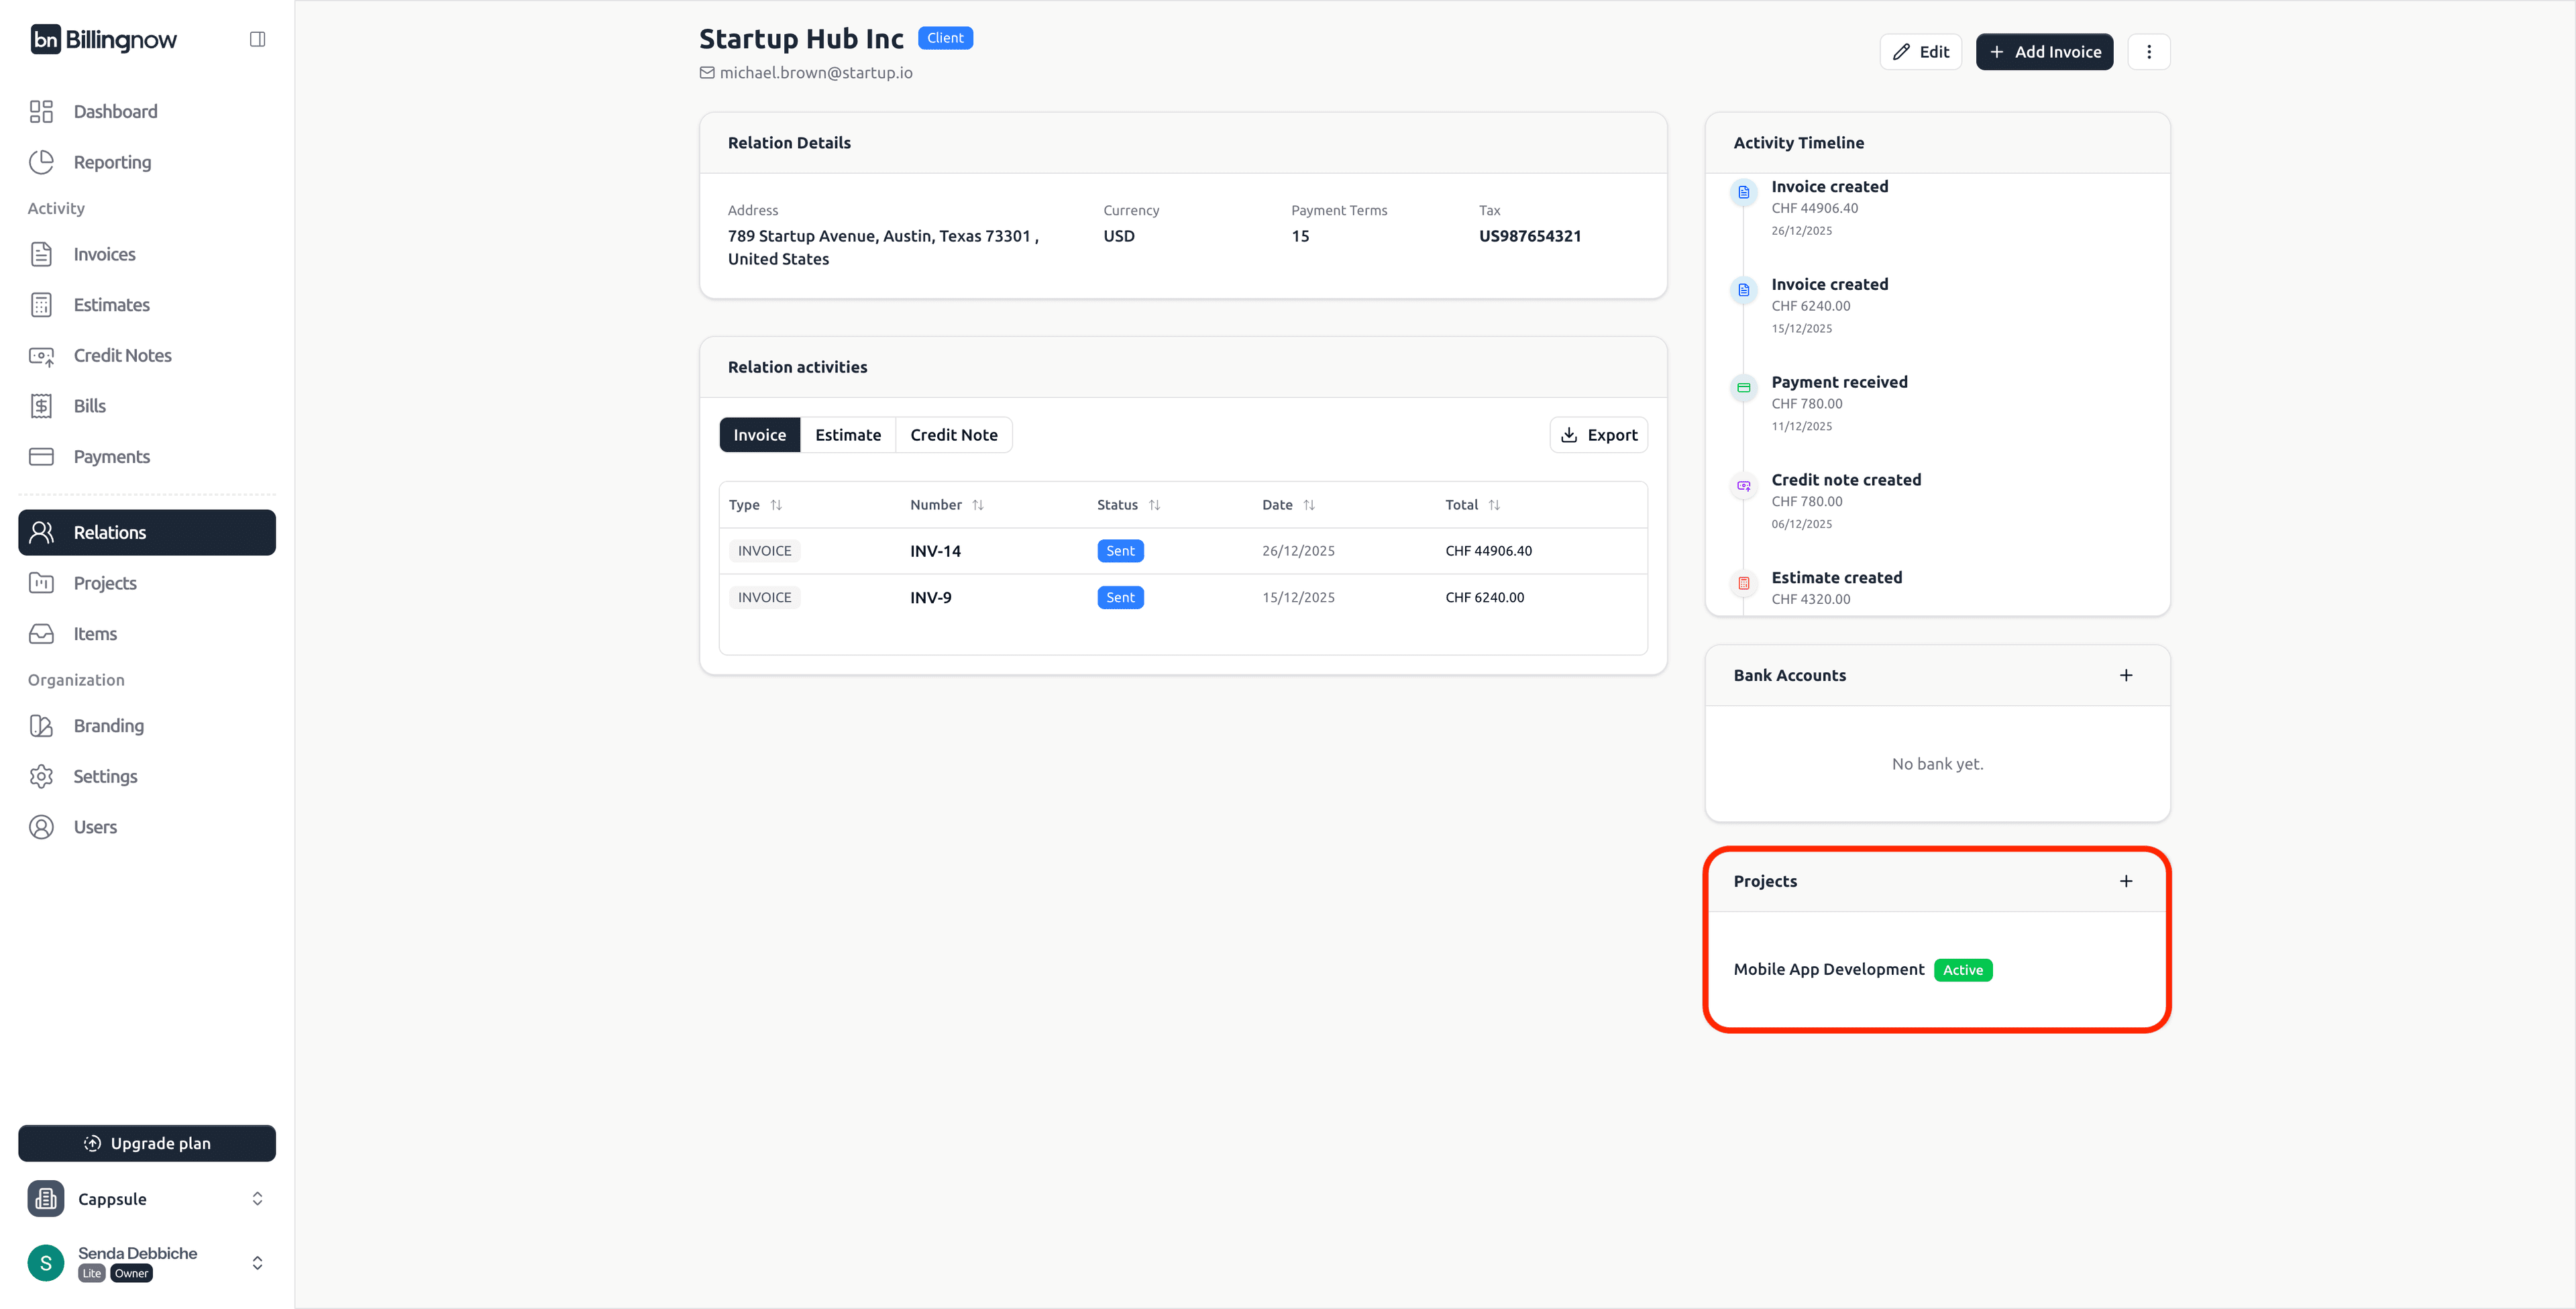Add a project with the plus icon

point(2126,881)
